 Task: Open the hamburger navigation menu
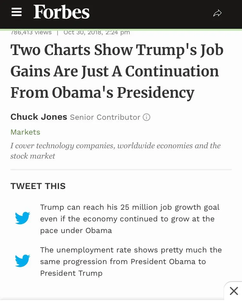click(x=16, y=12)
